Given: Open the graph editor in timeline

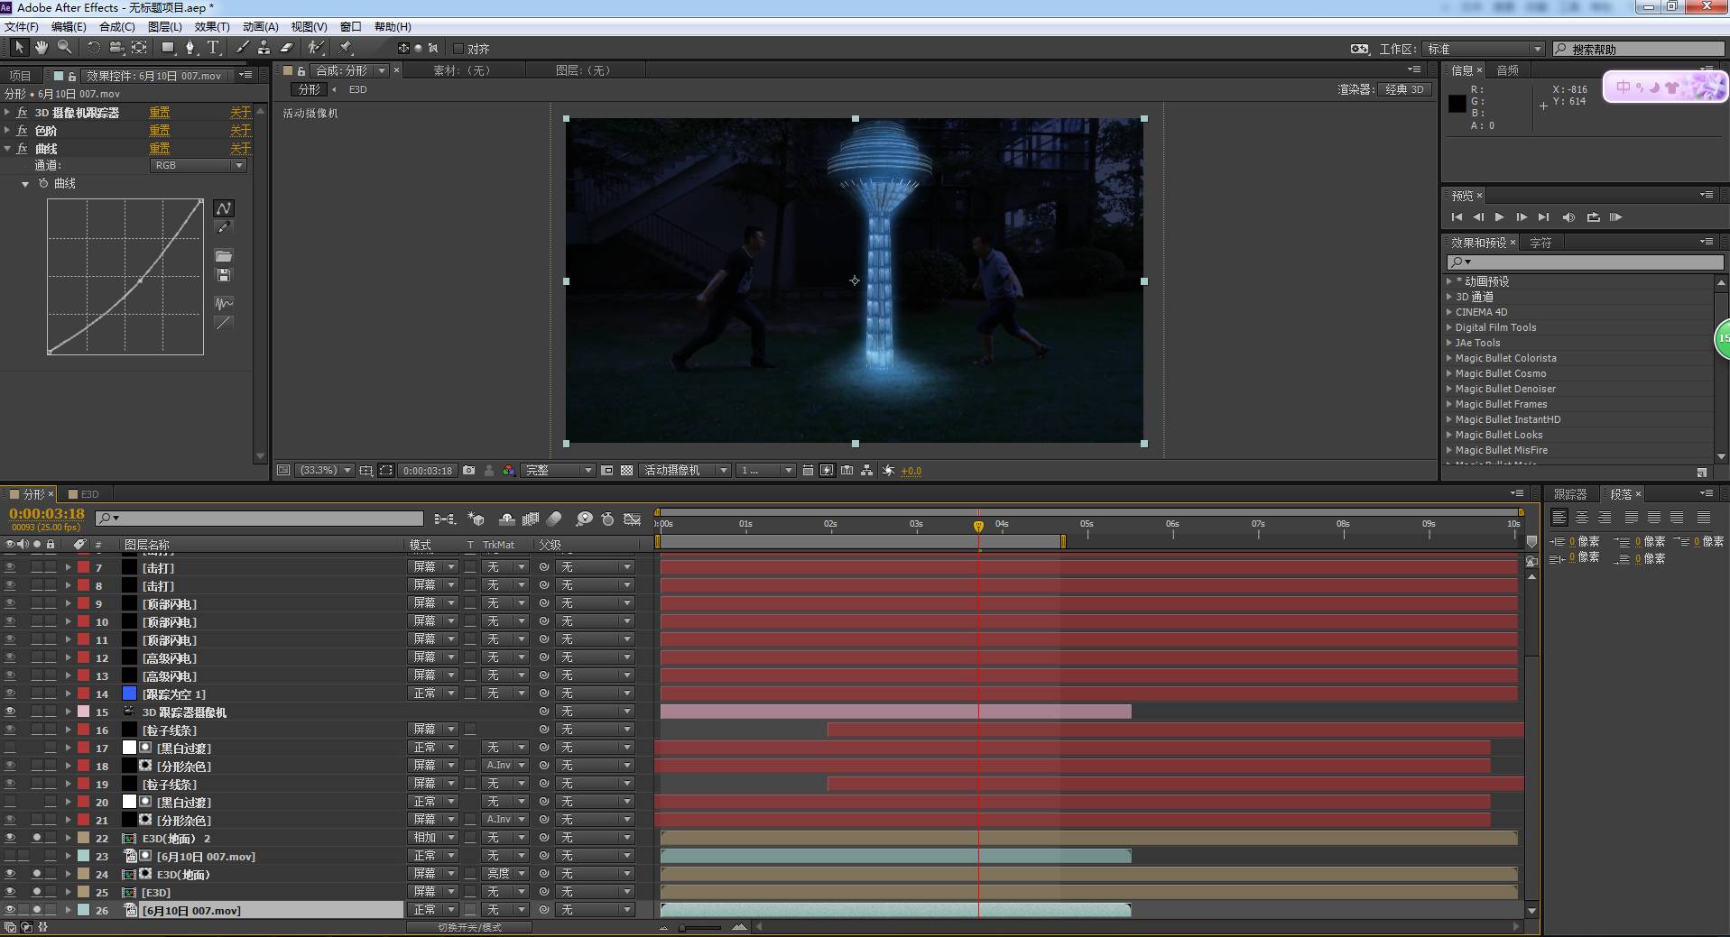Looking at the screenshot, I should coord(632,519).
